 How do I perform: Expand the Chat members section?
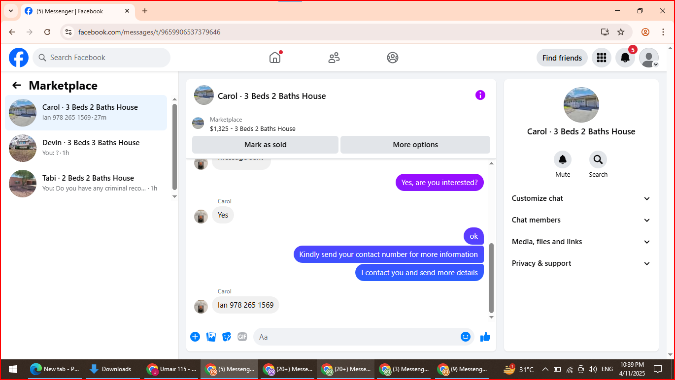coord(581,220)
